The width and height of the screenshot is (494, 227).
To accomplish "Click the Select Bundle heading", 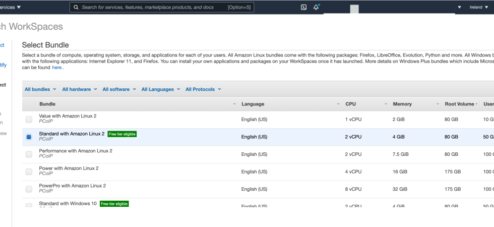I will 45,45.
